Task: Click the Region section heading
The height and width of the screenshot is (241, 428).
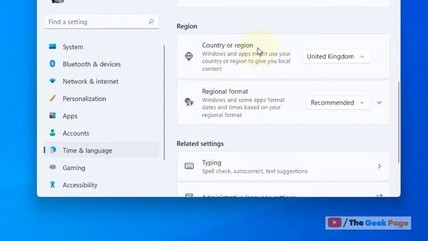Action: [187, 26]
